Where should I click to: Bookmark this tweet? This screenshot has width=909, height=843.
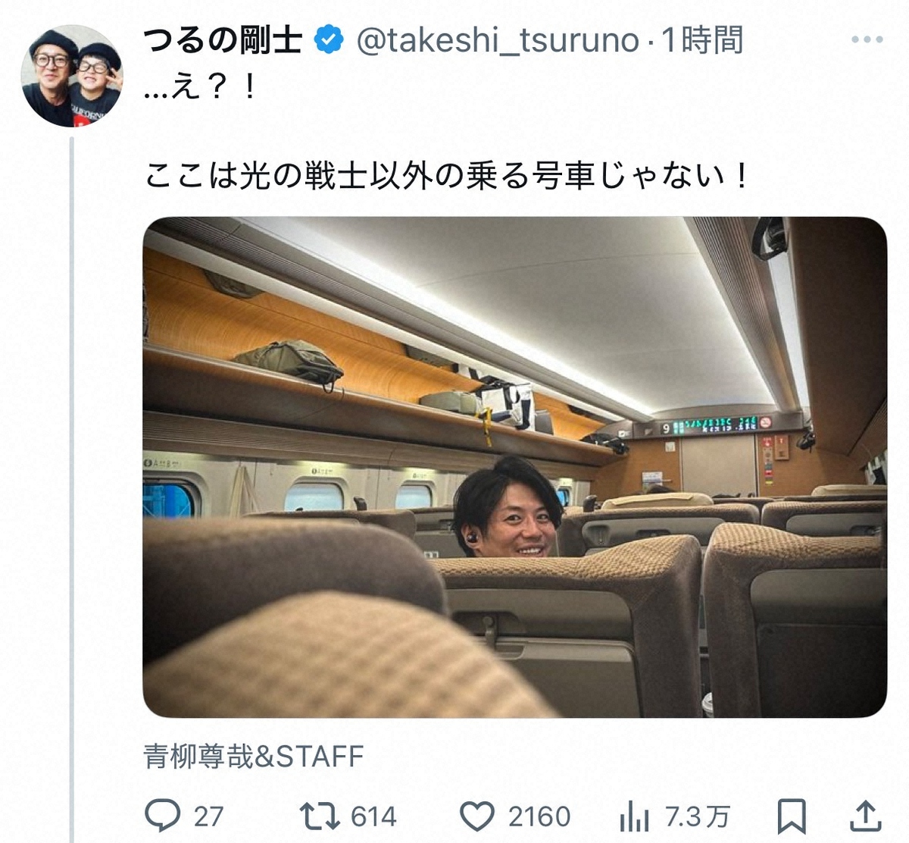tap(791, 816)
